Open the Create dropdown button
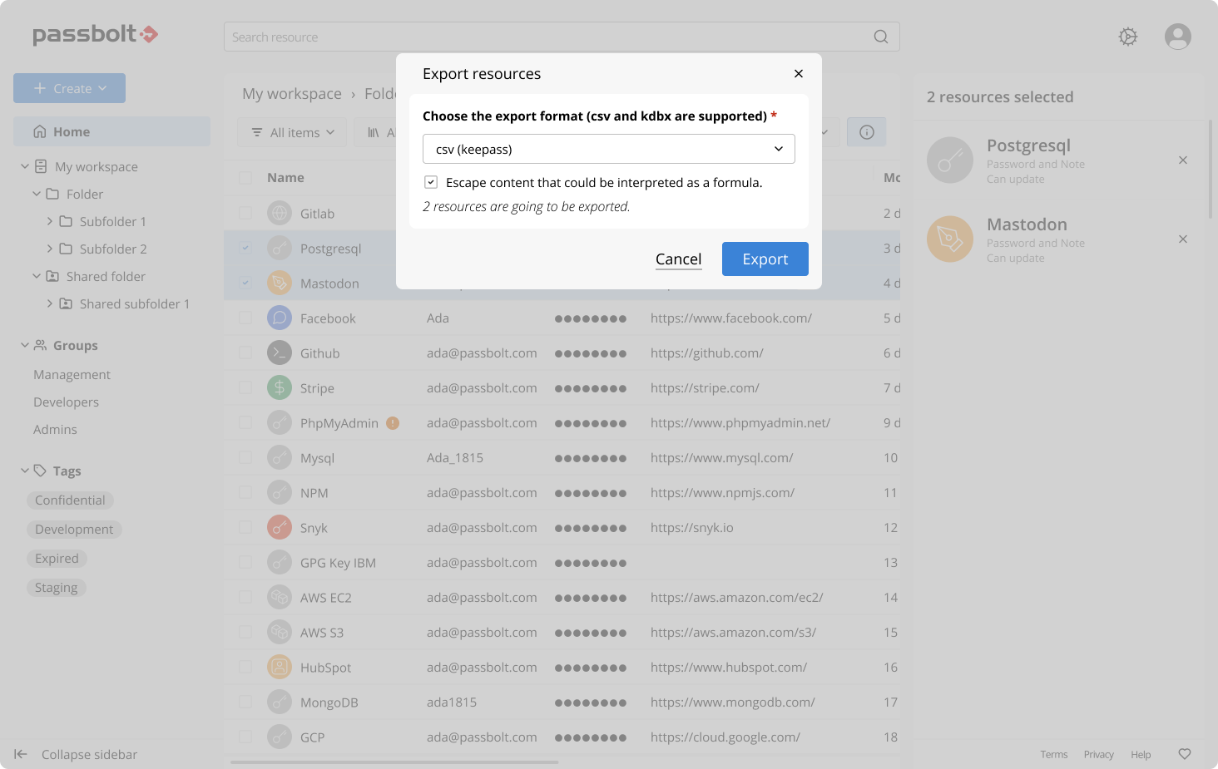 click(70, 88)
